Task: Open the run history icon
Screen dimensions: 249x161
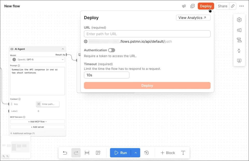Action: point(146,153)
